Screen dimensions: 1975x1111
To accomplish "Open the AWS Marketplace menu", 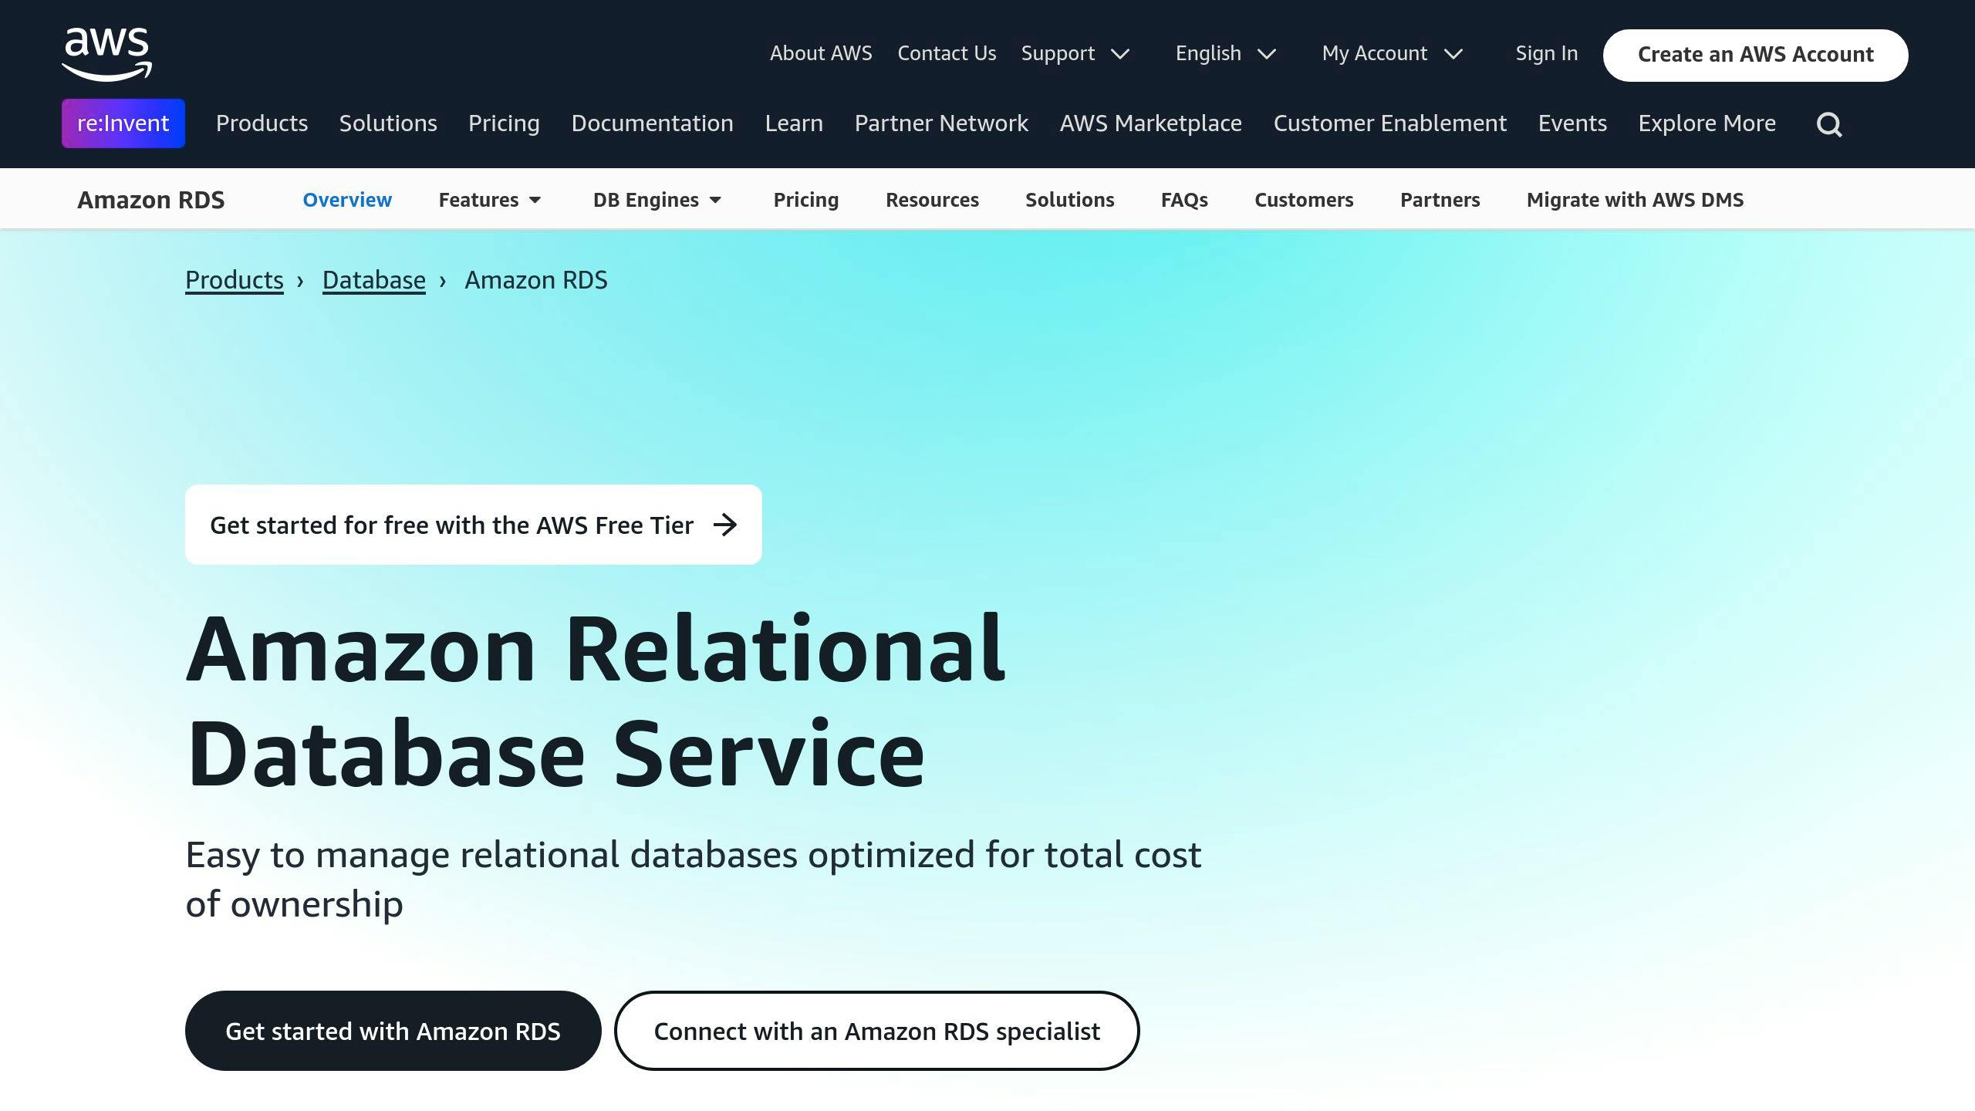I will (x=1151, y=123).
